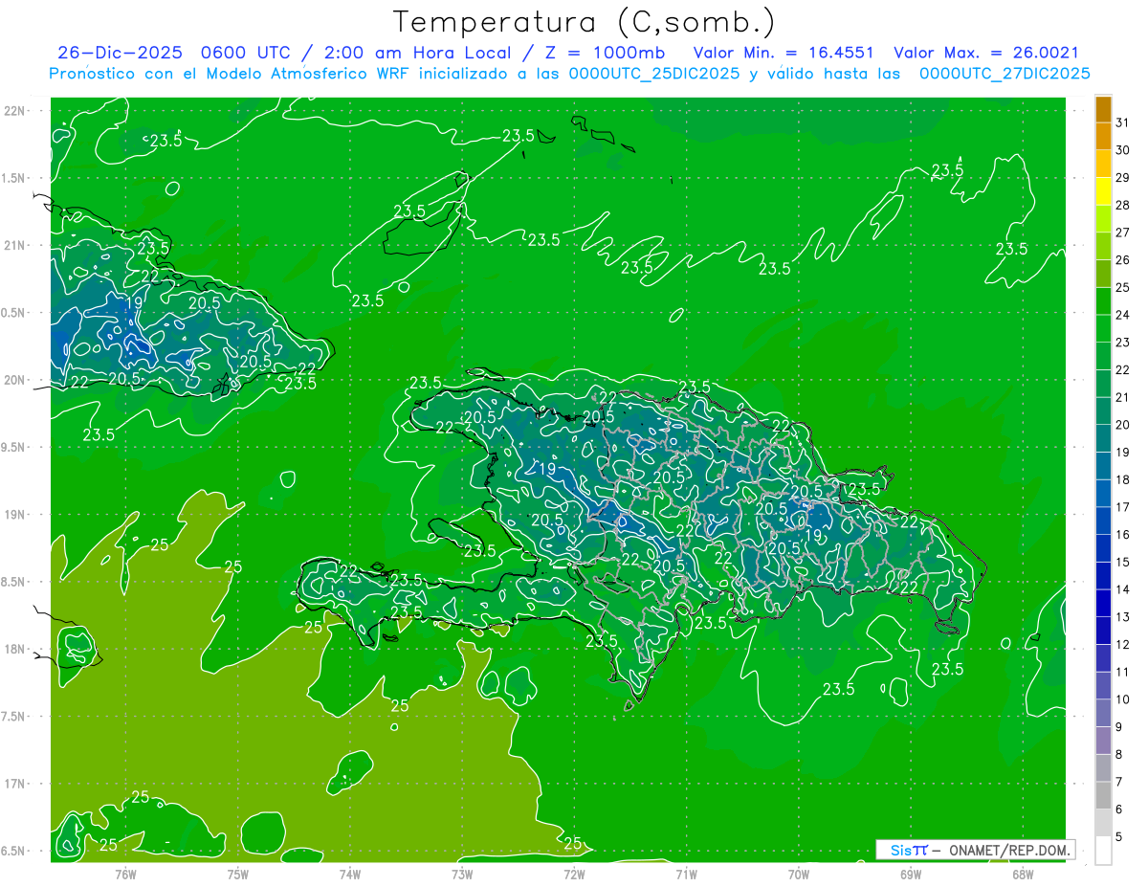The height and width of the screenshot is (887, 1148).
Task: Click the "71W" longitude axis label
Action: click(686, 875)
